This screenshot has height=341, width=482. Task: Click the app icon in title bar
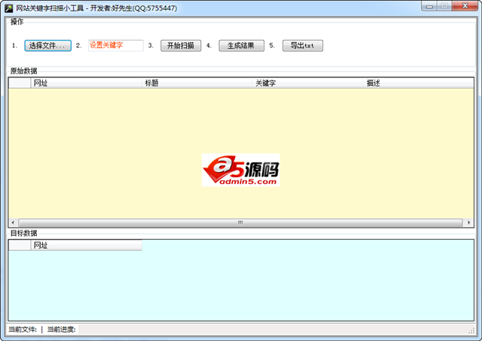click(8, 8)
